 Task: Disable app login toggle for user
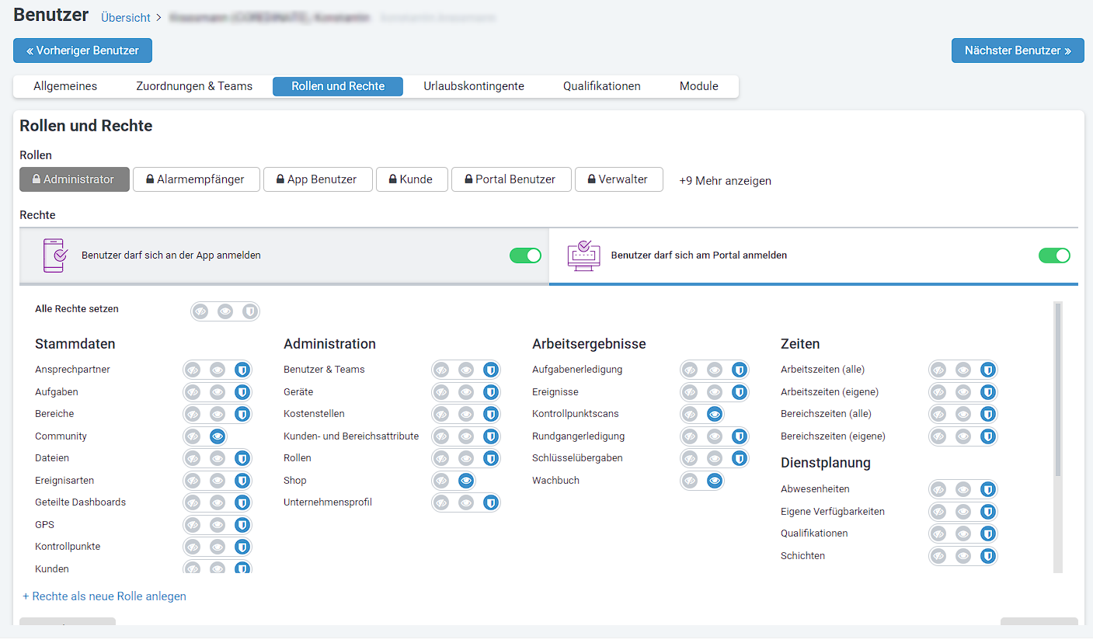525,255
